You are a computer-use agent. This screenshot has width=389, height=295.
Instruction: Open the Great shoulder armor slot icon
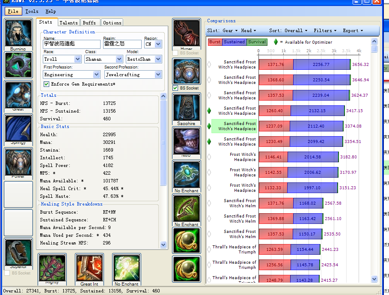pos(18,95)
